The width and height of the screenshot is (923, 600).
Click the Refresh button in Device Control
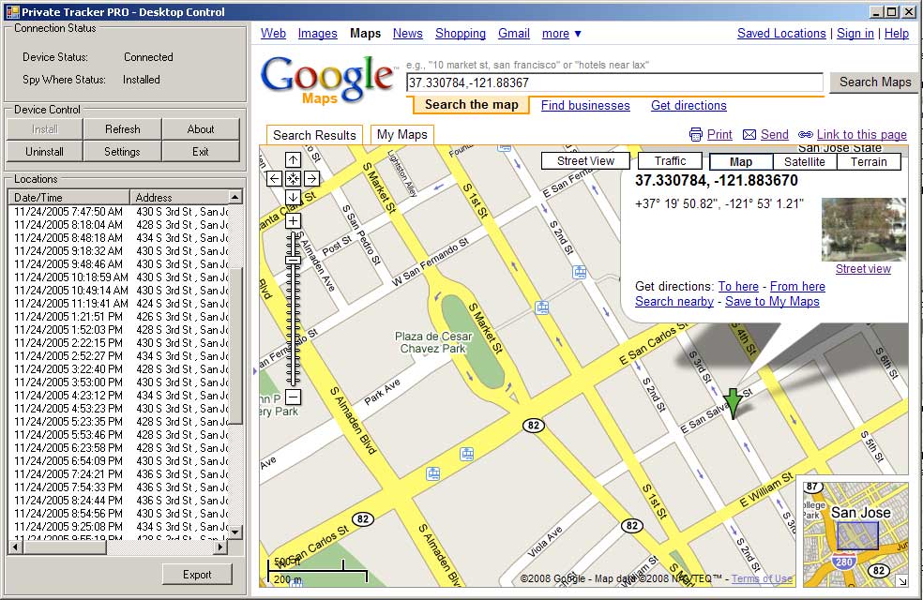point(123,128)
